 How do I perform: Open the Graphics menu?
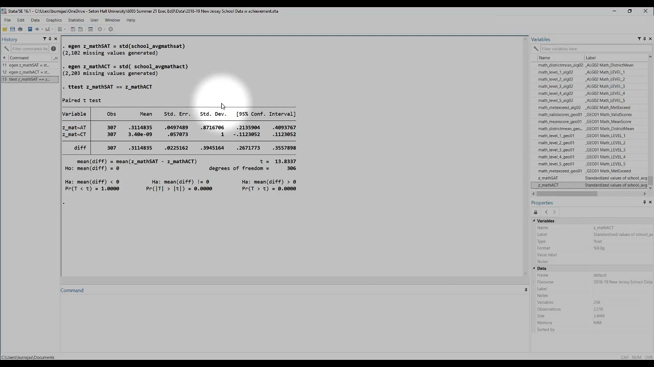pos(54,20)
